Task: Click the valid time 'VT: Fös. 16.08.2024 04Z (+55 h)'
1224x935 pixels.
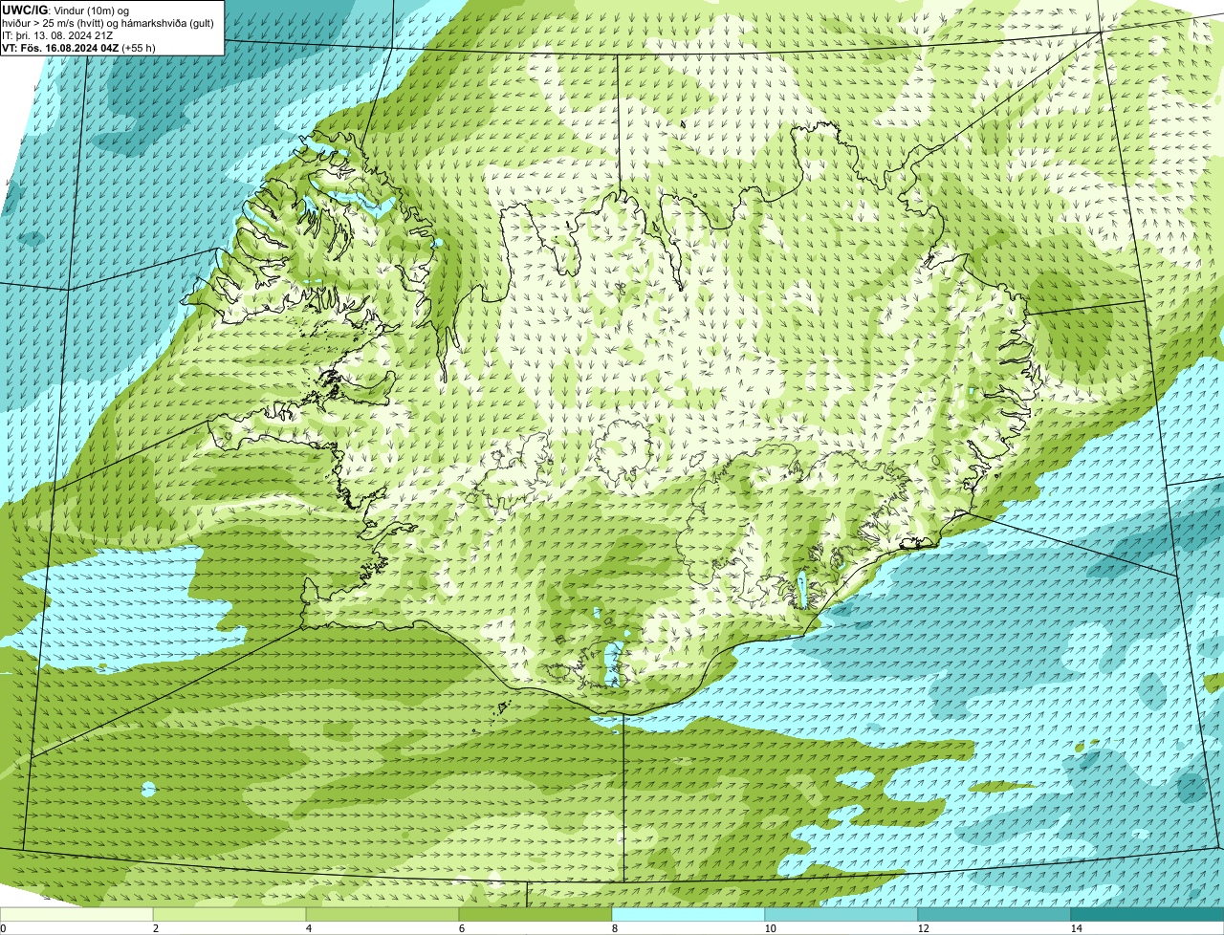Action: coord(78,47)
